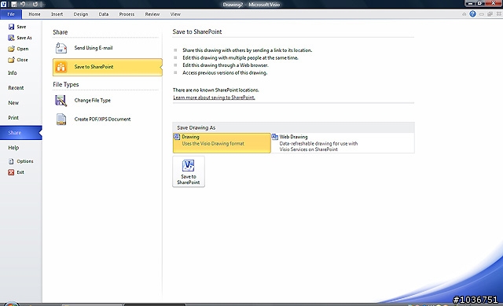Click bullet 'Share this drawing with others by sending a link'

[247, 50]
